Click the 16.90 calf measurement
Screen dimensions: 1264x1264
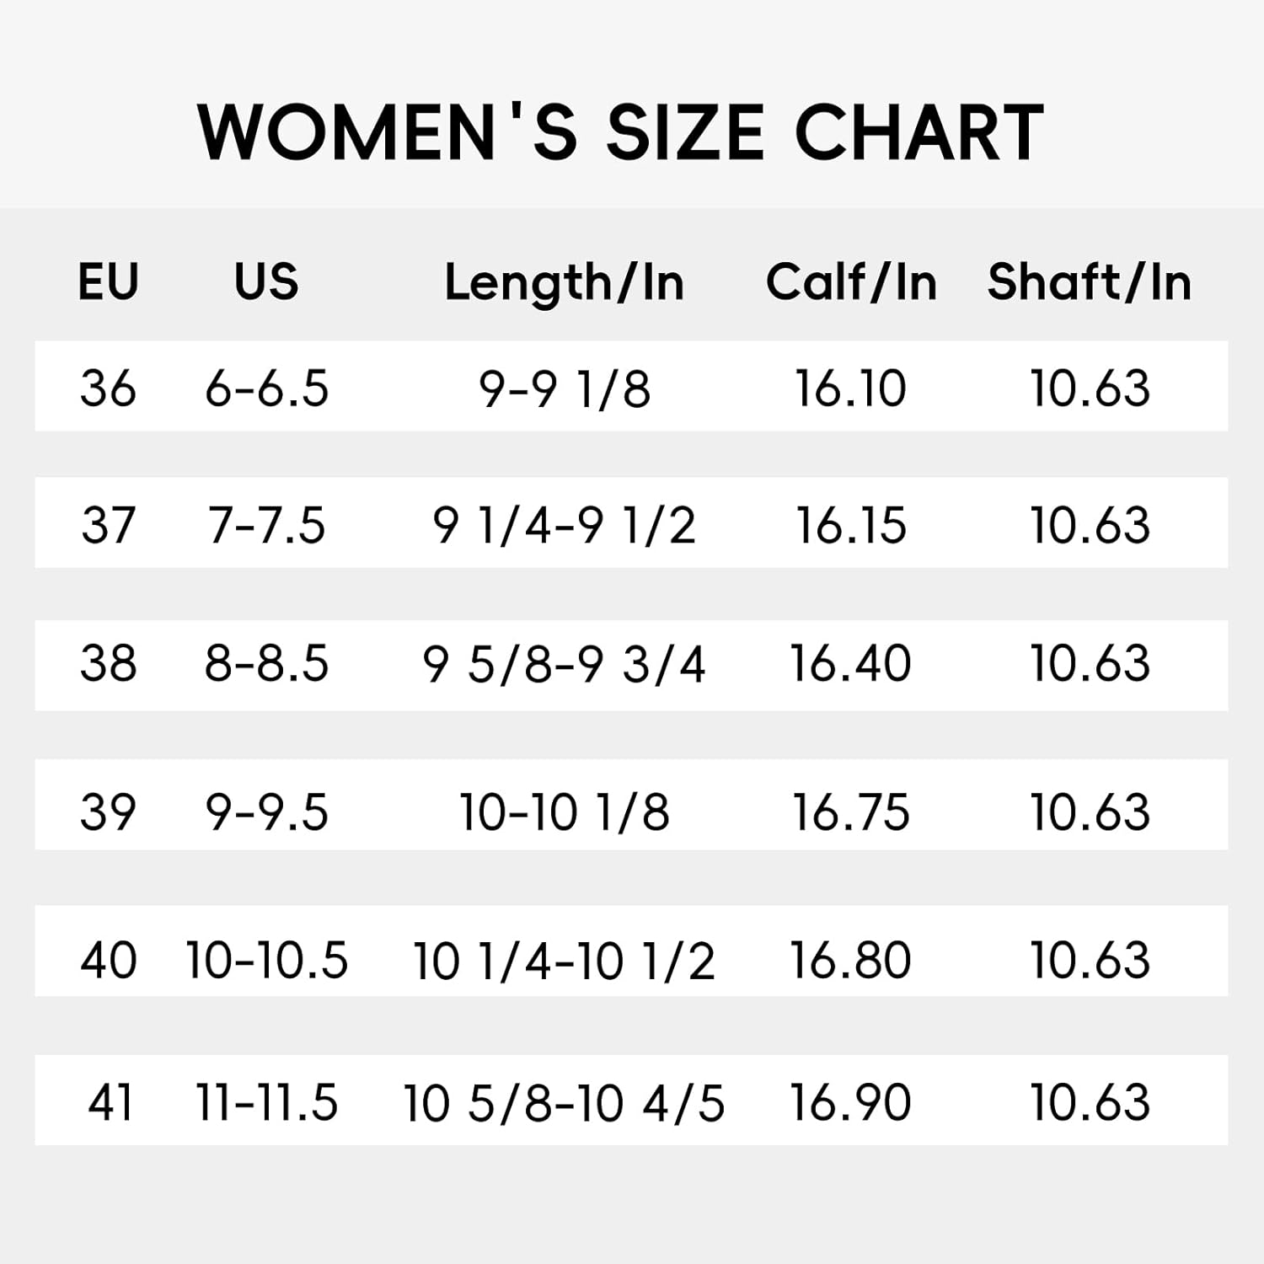pyautogui.click(x=851, y=1102)
